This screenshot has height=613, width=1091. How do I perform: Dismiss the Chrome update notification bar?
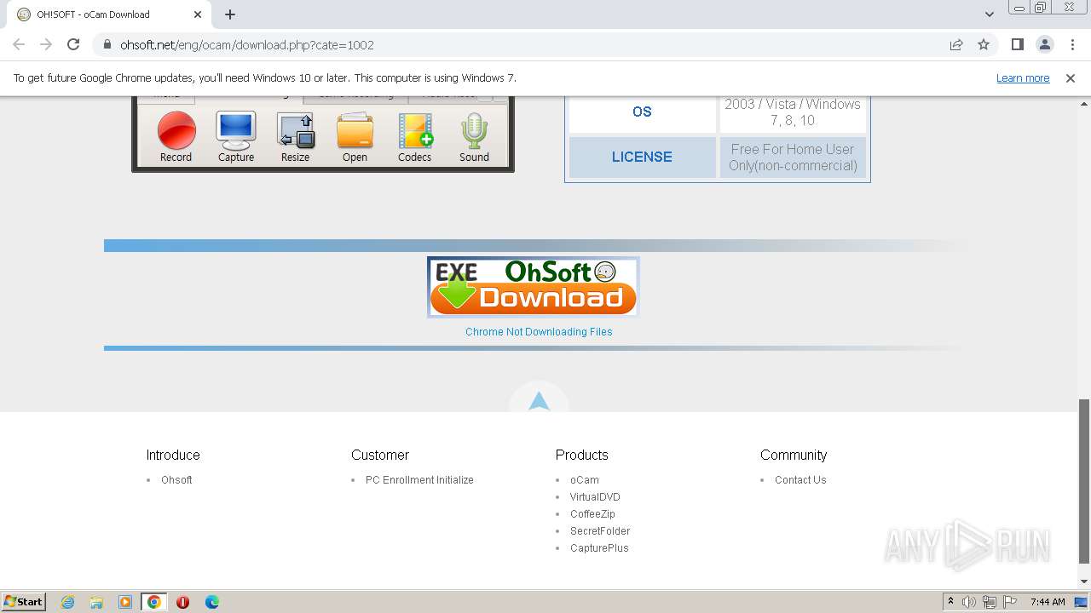pos(1071,78)
